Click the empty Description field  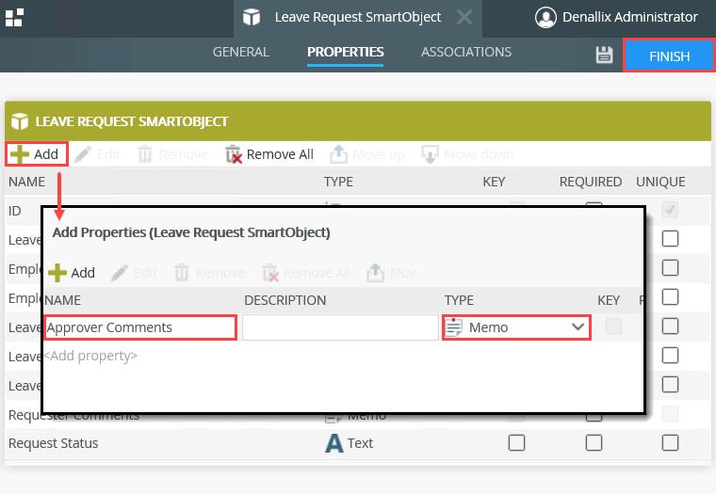pos(340,327)
